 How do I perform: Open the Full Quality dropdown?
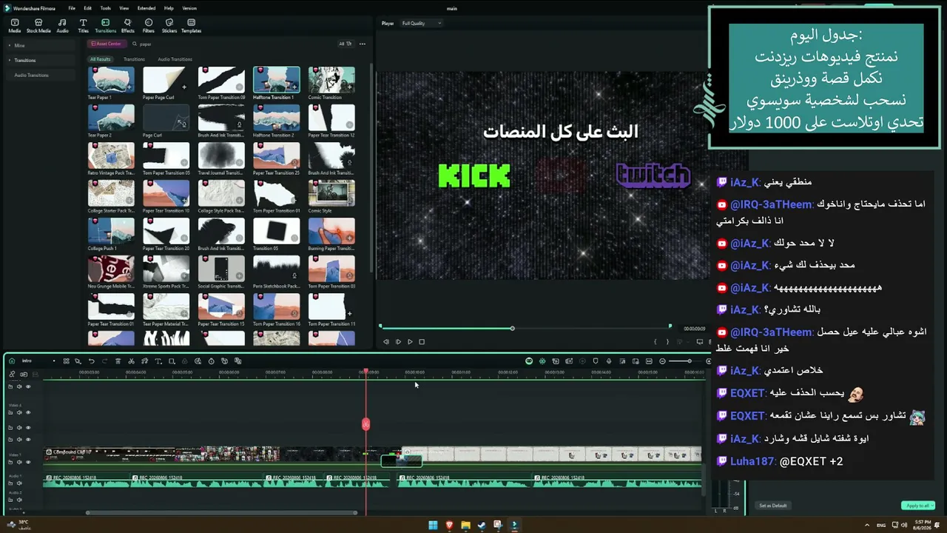click(422, 24)
